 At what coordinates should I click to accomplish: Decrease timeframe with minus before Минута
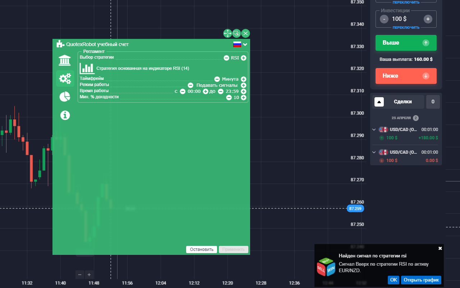click(217, 79)
